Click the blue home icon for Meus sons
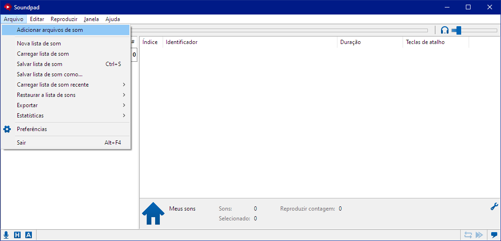The height and width of the screenshot is (241, 501). [x=153, y=214]
